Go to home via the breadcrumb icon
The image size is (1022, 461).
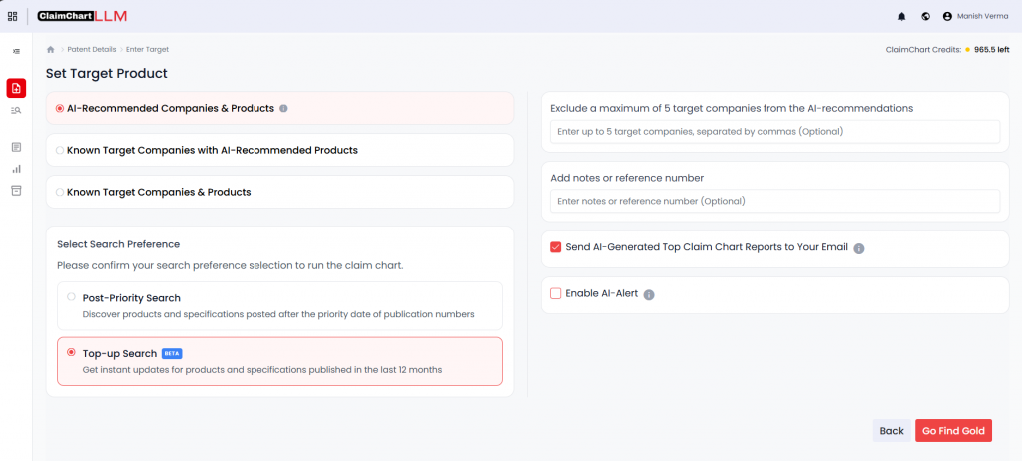tap(51, 49)
